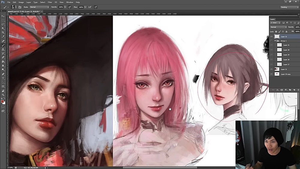Select the Lasso tool

point(3,24)
